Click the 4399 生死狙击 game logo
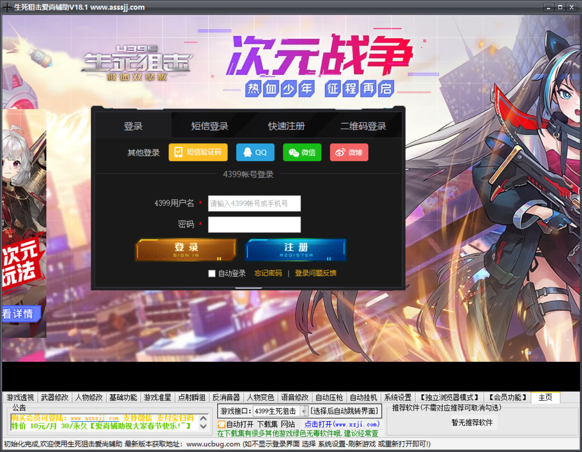 tap(136, 63)
